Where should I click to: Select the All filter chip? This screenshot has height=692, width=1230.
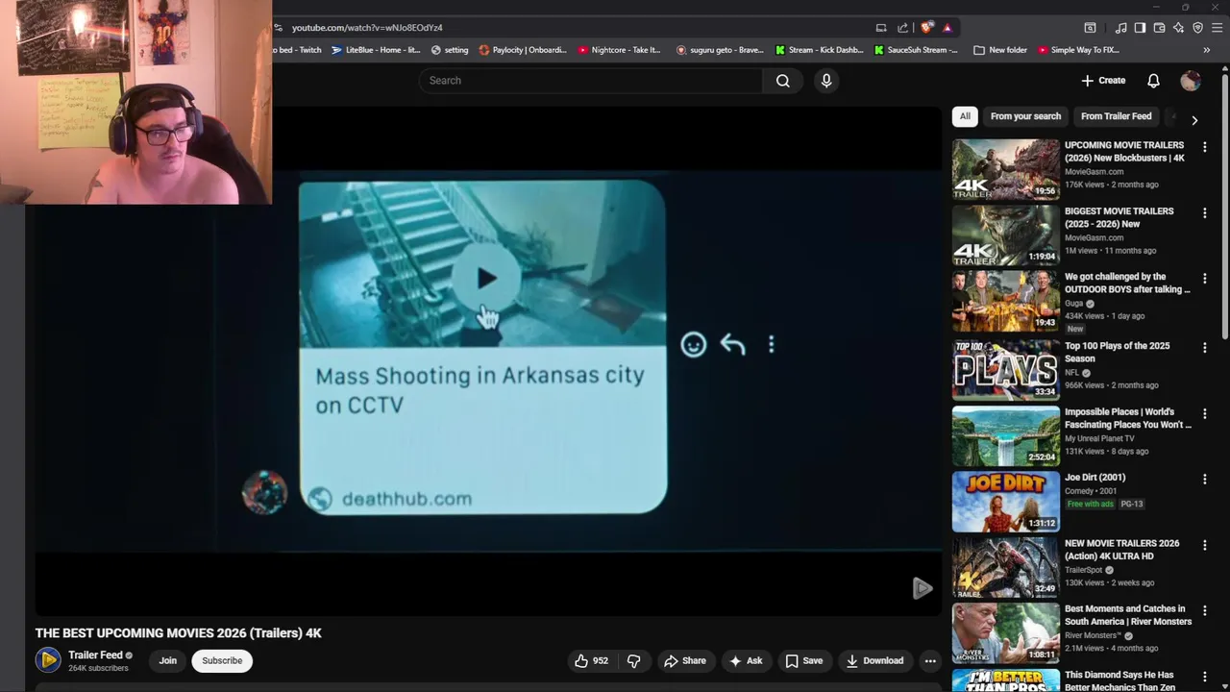[965, 116]
